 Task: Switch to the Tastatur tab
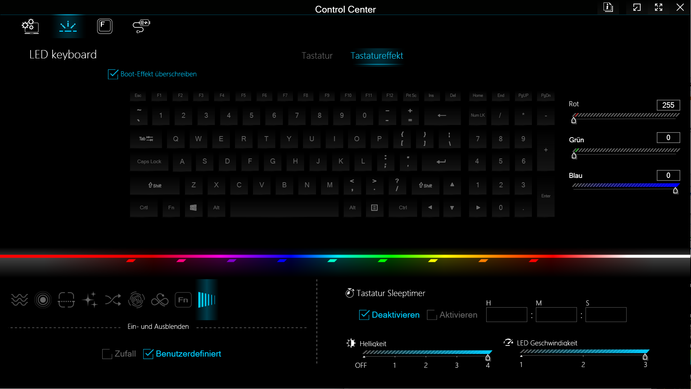click(317, 56)
